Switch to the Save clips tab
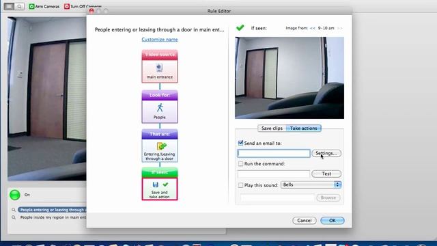Screen dimensions: 437x246 [x=272, y=128]
